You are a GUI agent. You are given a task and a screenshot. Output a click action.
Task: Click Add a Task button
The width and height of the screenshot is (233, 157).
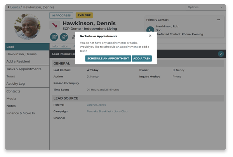[142, 58]
